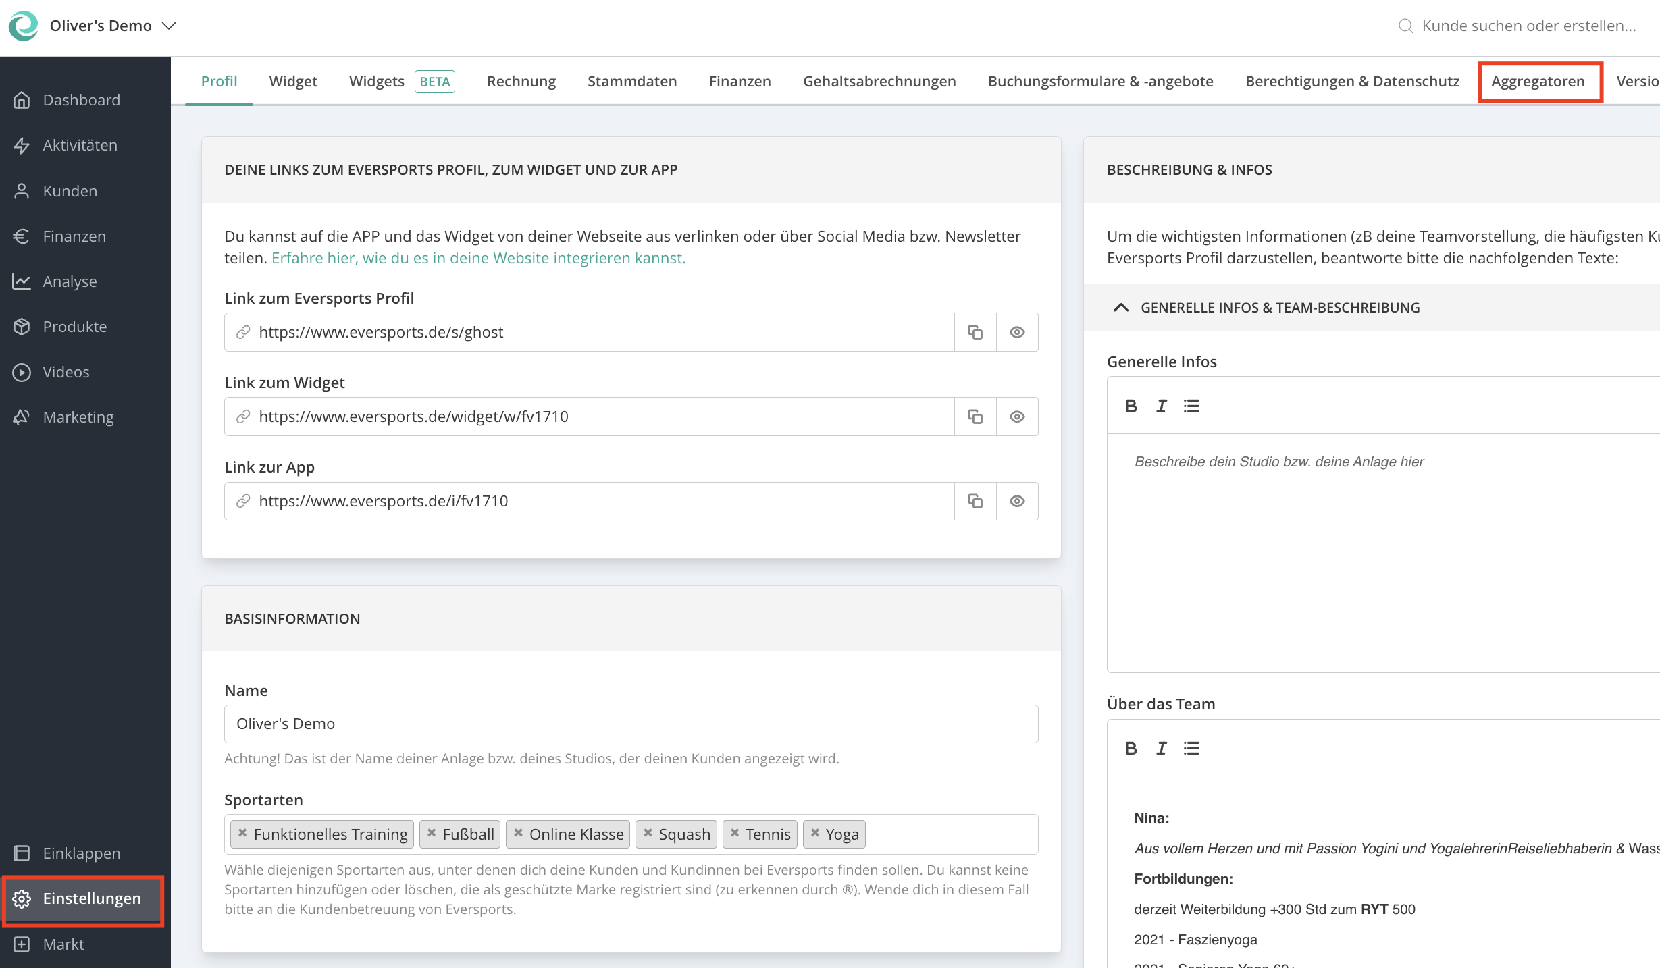Open the Widgets BETA tab

[402, 81]
